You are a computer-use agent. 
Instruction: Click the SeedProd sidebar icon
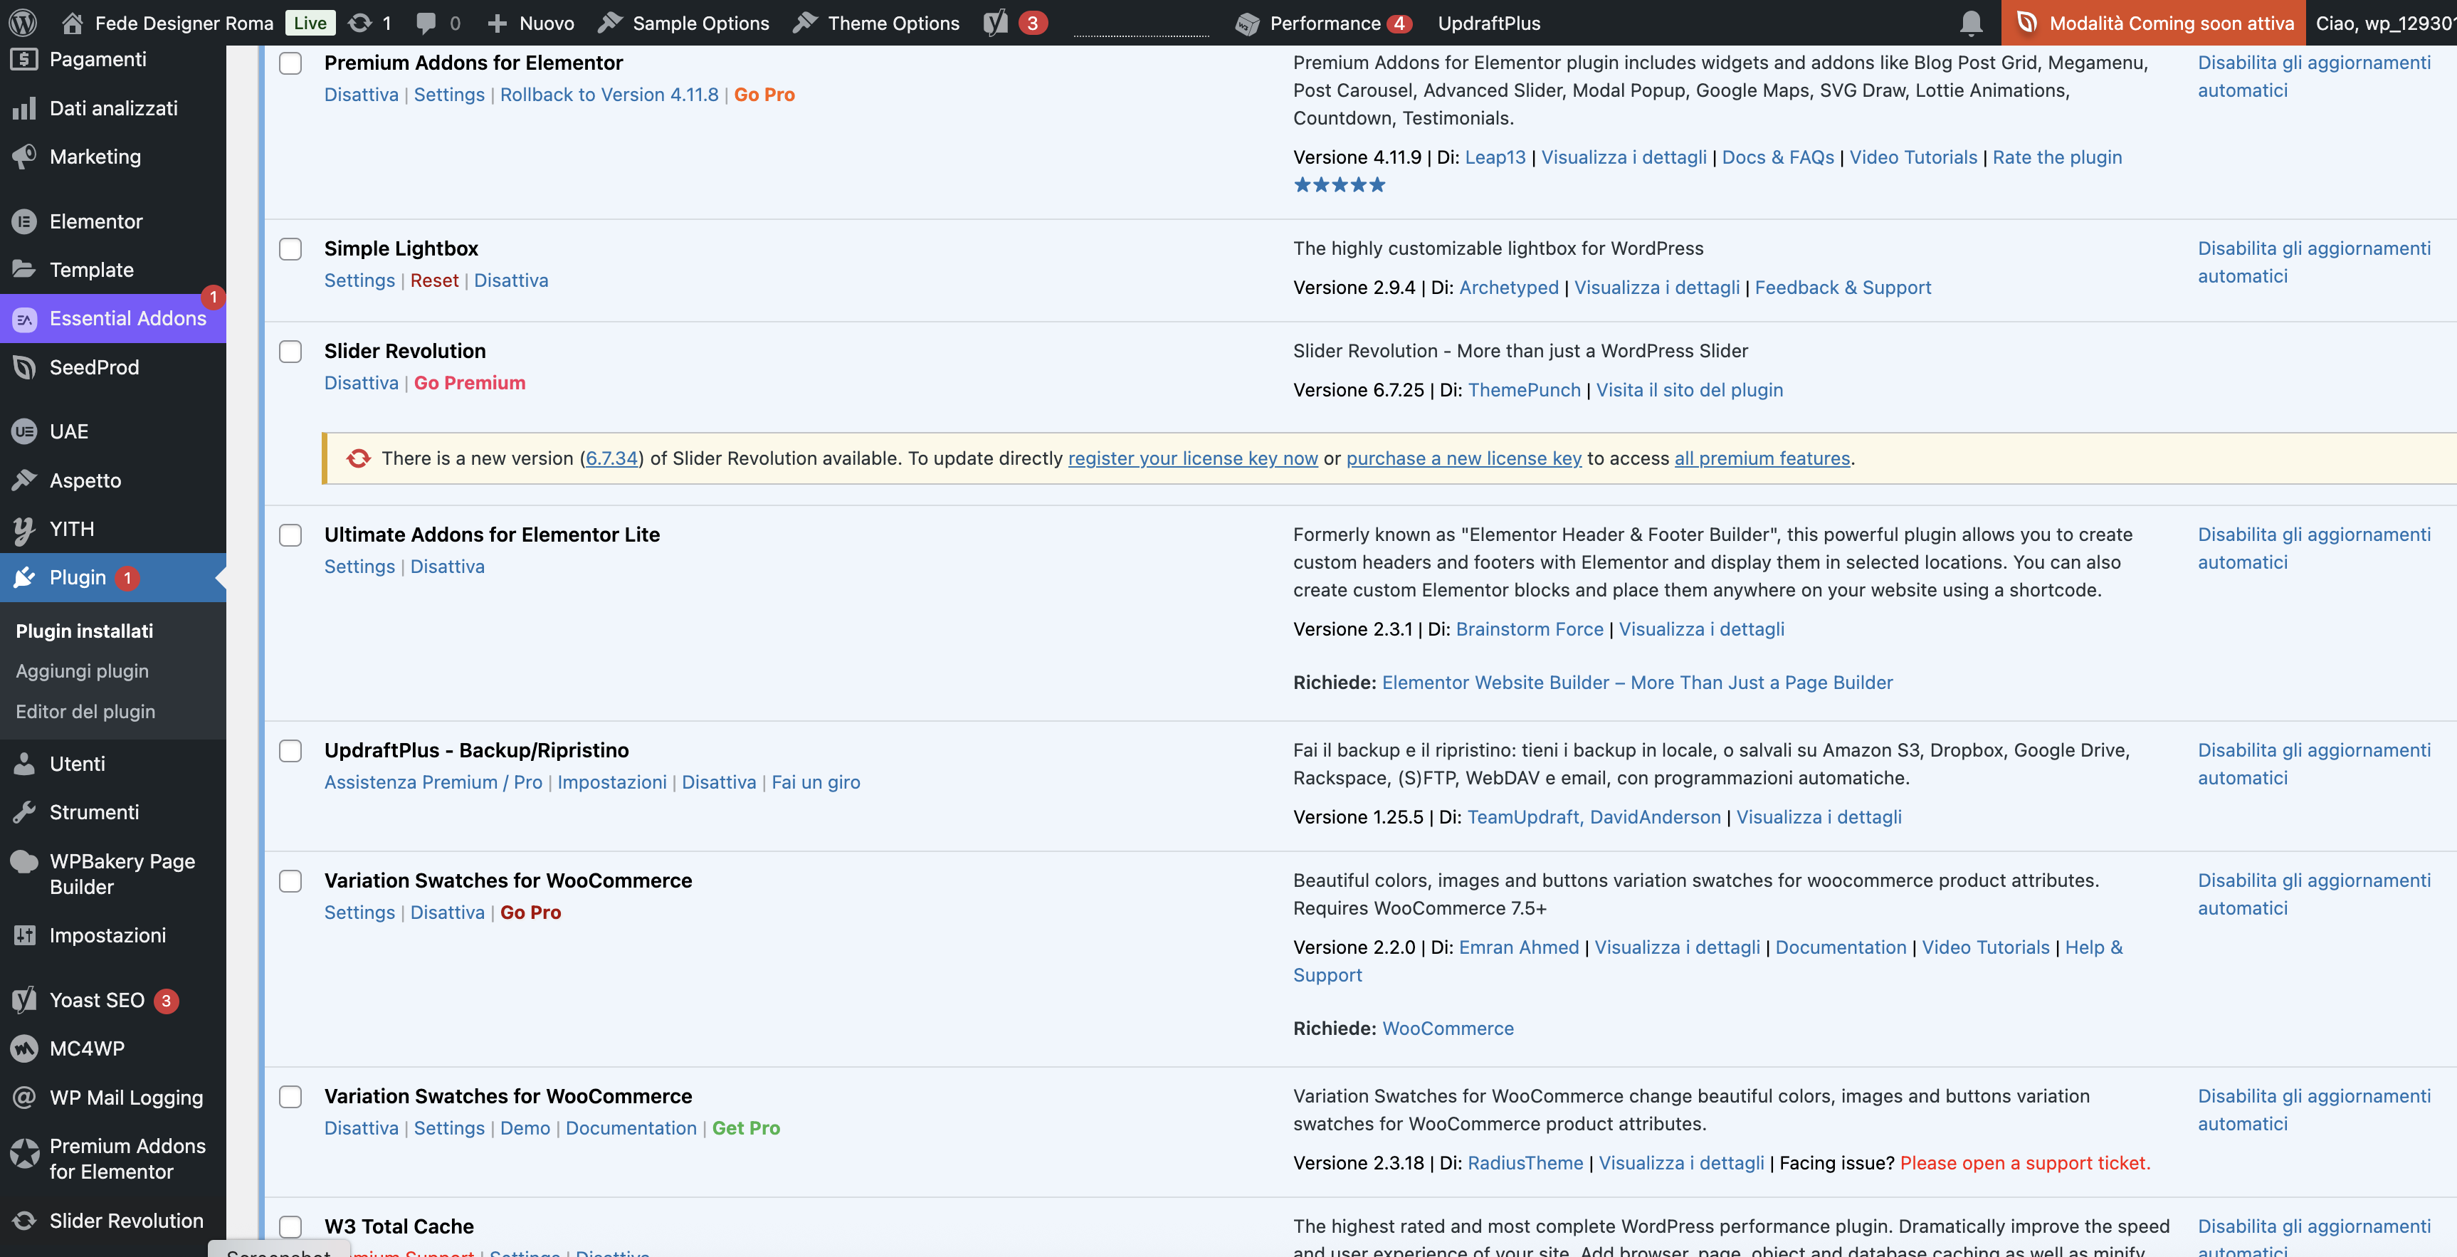(x=24, y=367)
